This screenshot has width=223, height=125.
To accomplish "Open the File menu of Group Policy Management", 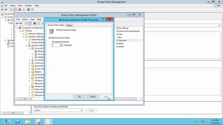I will click(x=6, y=6).
